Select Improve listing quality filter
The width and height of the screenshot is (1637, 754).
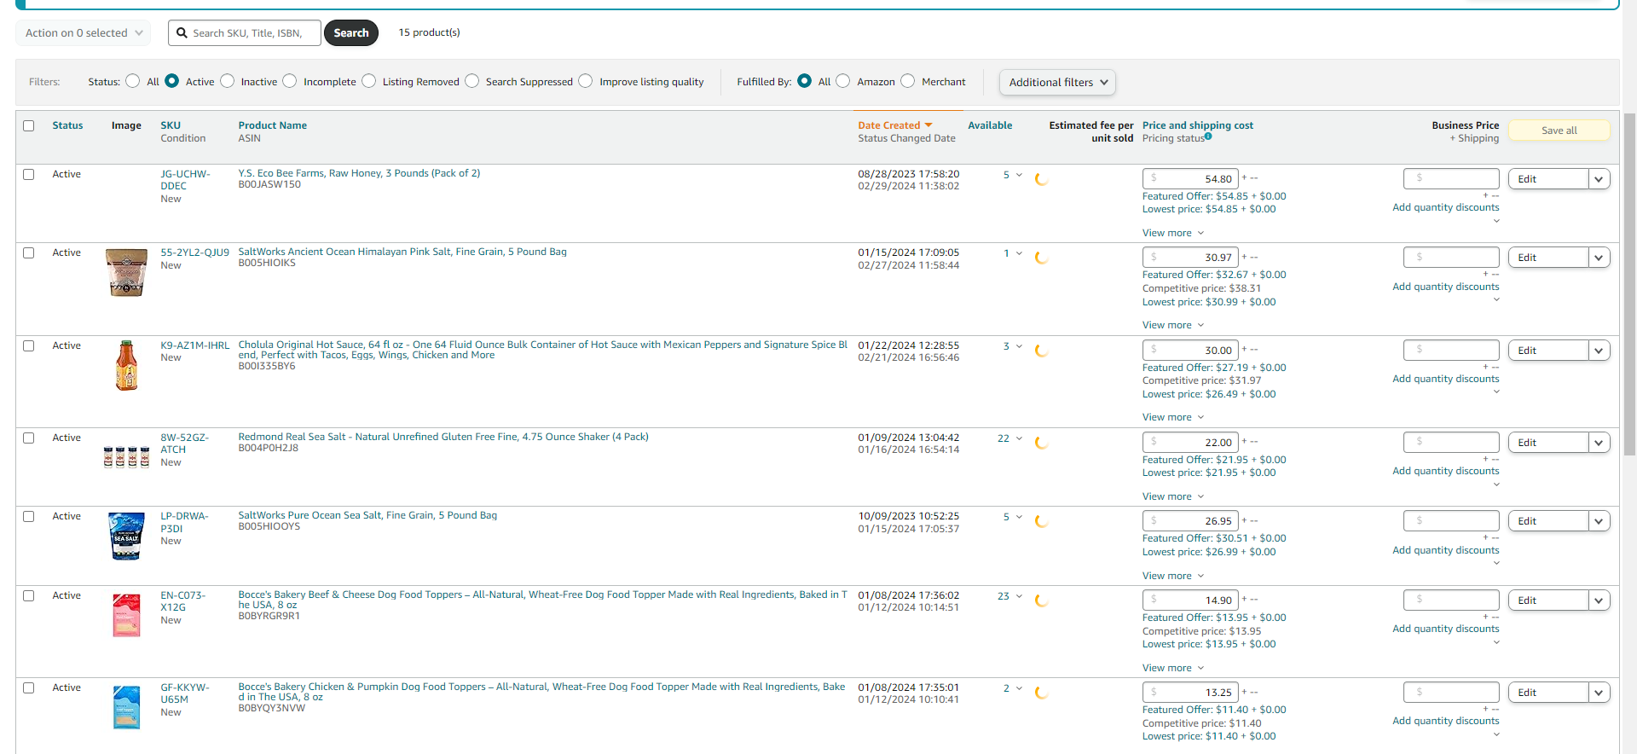[x=586, y=81]
